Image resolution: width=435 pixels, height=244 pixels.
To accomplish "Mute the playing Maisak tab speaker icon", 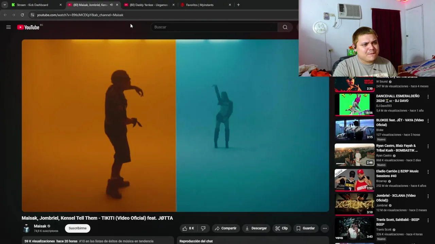I will coord(111,5).
